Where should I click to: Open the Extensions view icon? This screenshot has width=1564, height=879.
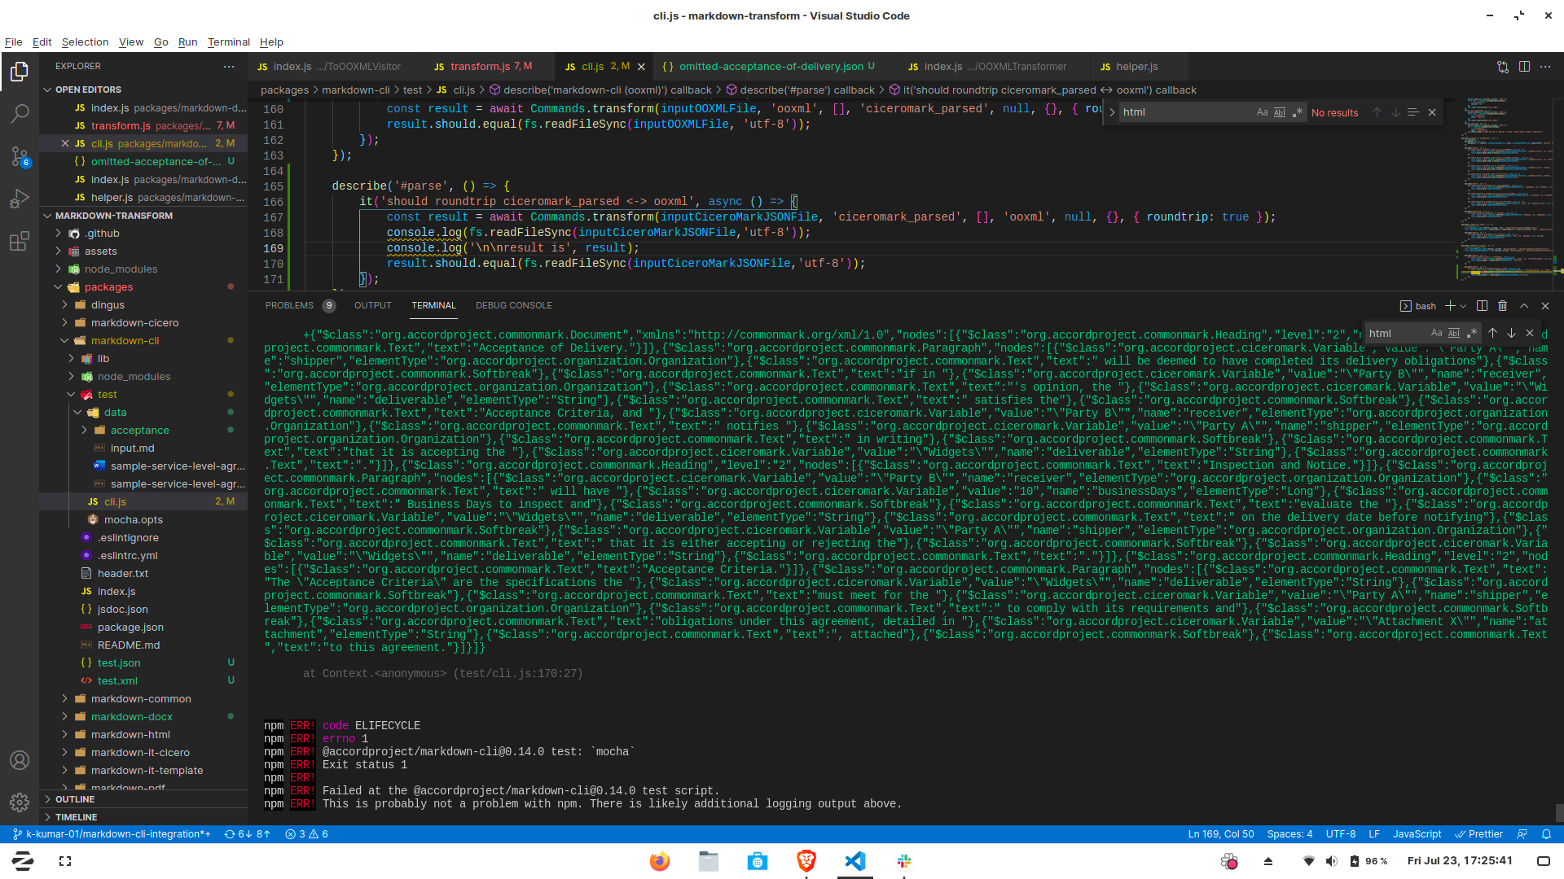20,241
